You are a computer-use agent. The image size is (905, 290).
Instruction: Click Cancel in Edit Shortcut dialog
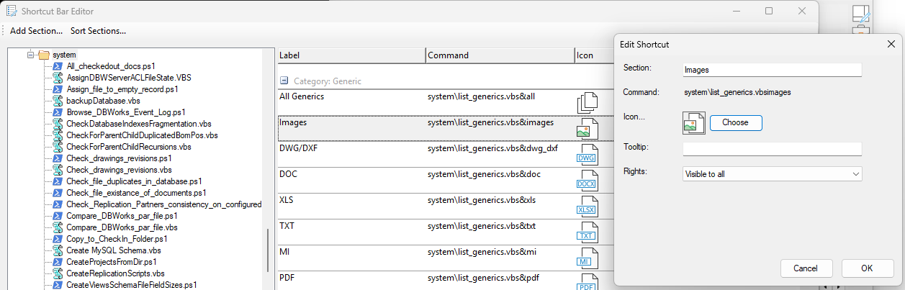[x=806, y=268]
